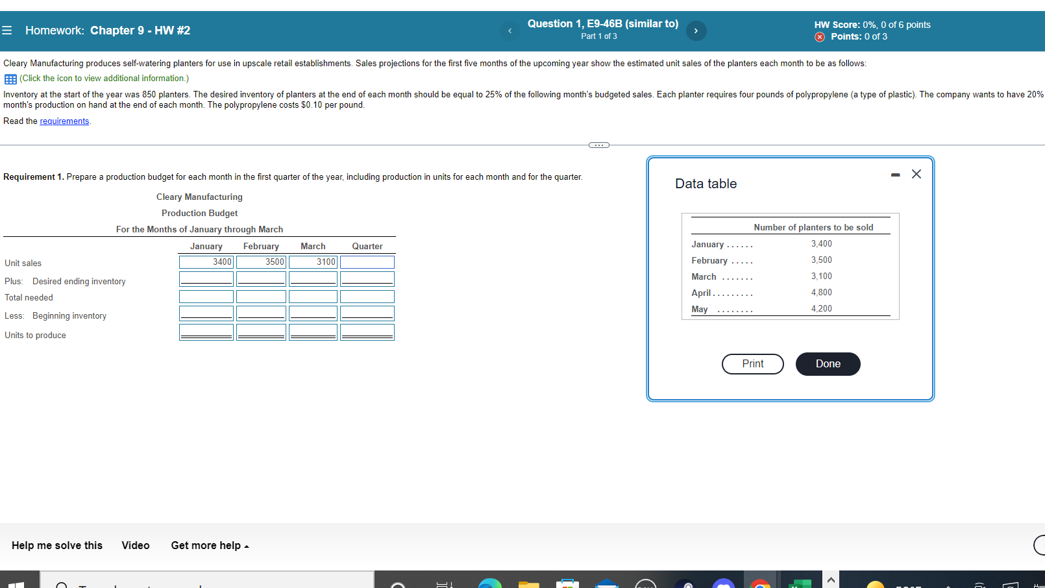1045x588 pixels.
Task: Select the February Unit sales field
Action: pyautogui.click(x=261, y=262)
